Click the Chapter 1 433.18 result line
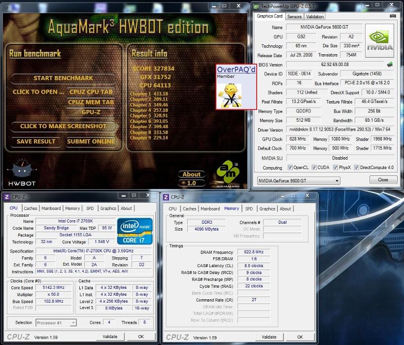404x345 pixels. tap(149, 94)
